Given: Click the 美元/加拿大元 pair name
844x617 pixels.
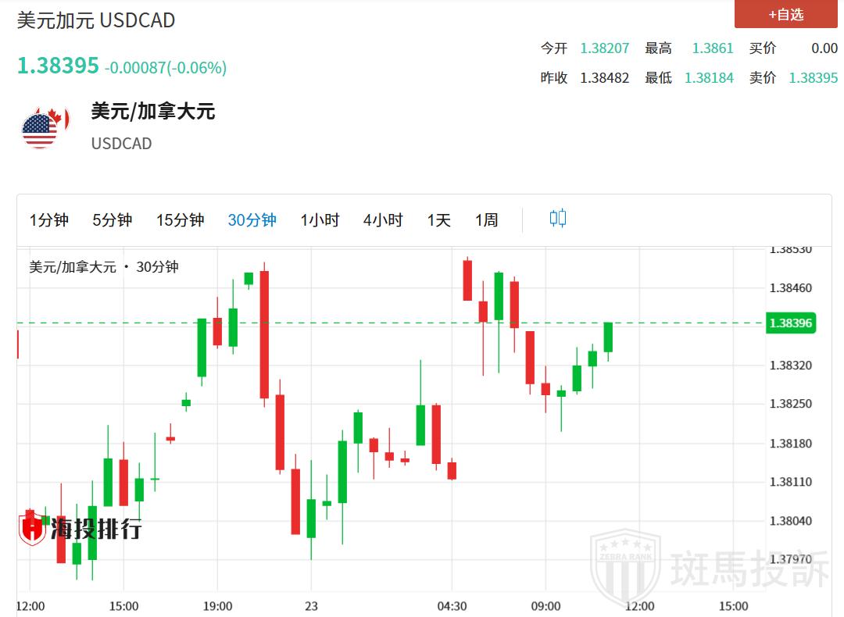Looking at the screenshot, I should (152, 112).
